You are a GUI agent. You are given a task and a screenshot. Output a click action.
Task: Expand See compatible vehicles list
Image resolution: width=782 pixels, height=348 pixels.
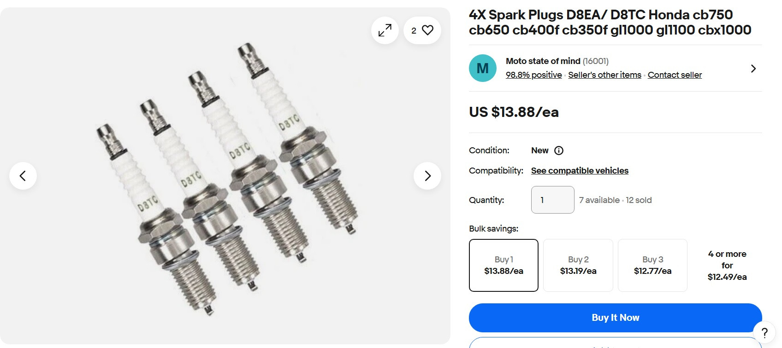[579, 170]
